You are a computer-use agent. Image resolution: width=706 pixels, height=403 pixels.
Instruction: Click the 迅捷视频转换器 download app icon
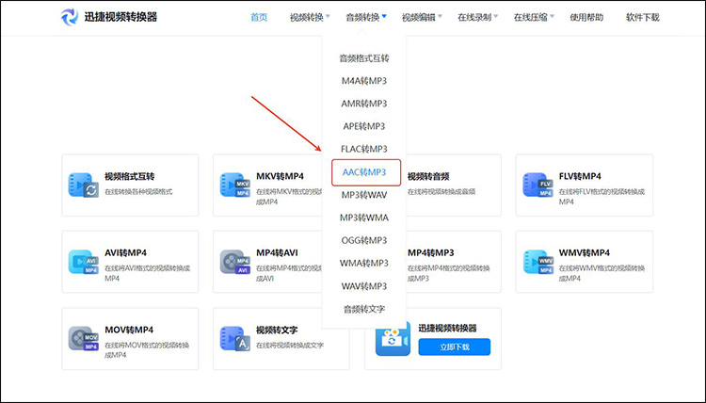(x=393, y=339)
